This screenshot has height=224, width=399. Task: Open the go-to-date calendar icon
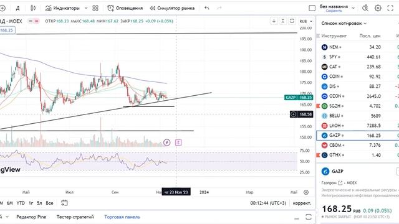[64, 203]
